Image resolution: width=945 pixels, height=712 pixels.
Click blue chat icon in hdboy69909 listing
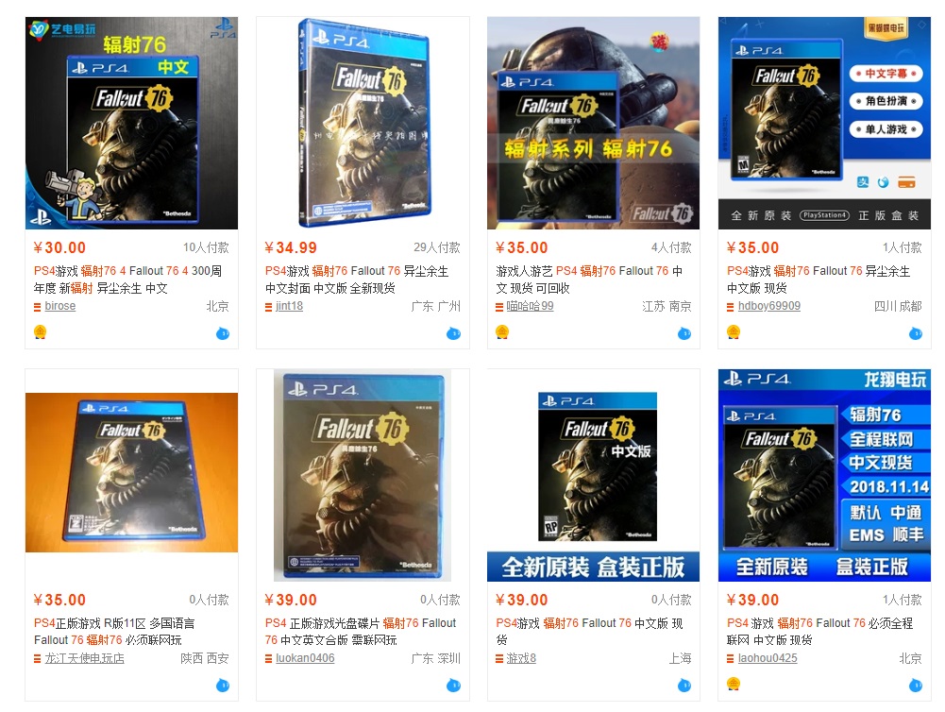[916, 333]
